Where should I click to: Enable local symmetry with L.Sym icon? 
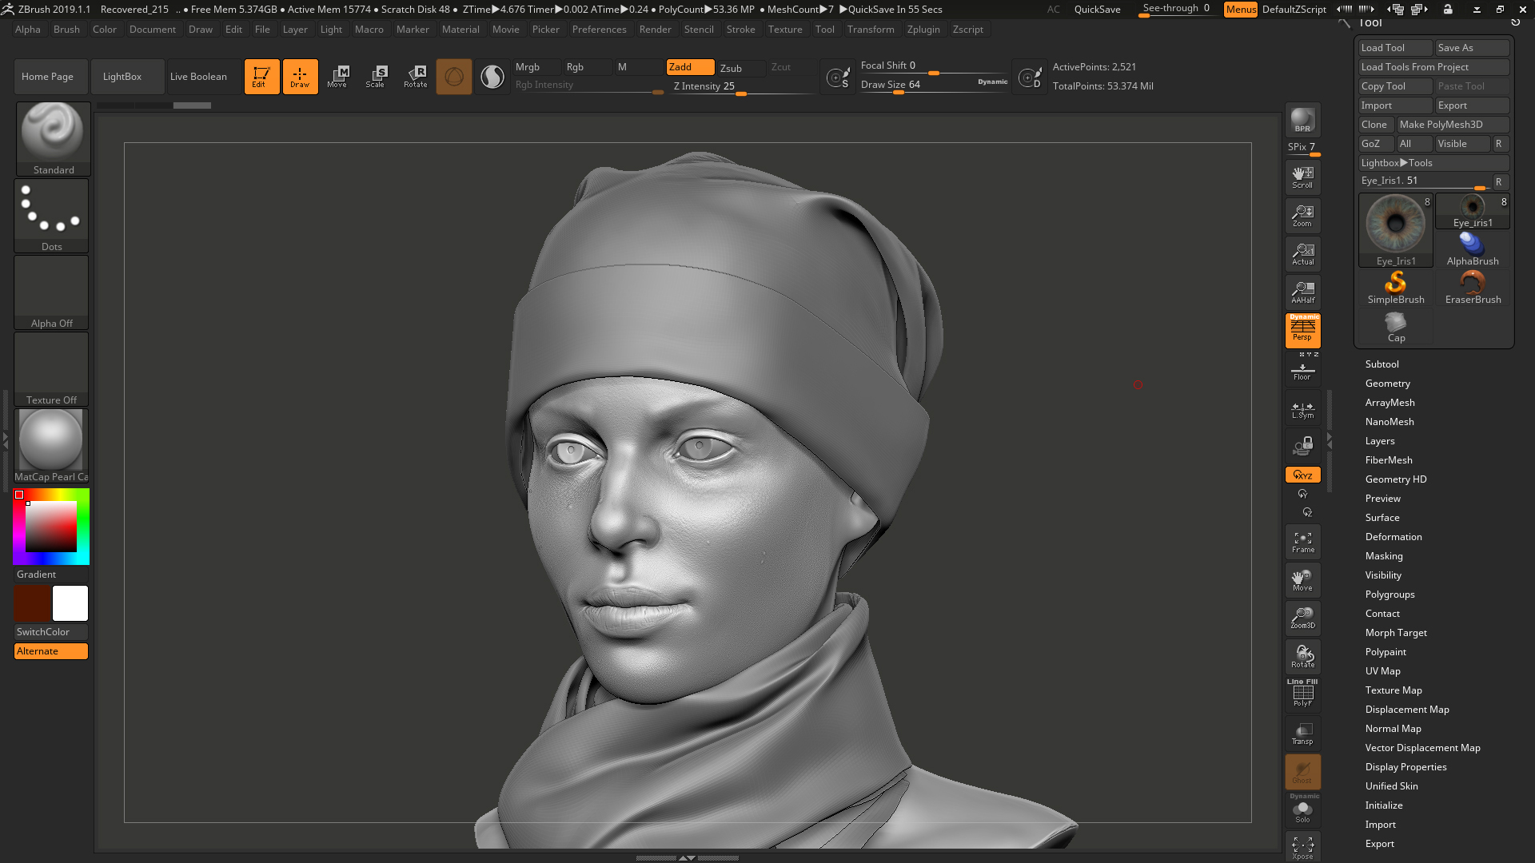pyautogui.click(x=1302, y=409)
